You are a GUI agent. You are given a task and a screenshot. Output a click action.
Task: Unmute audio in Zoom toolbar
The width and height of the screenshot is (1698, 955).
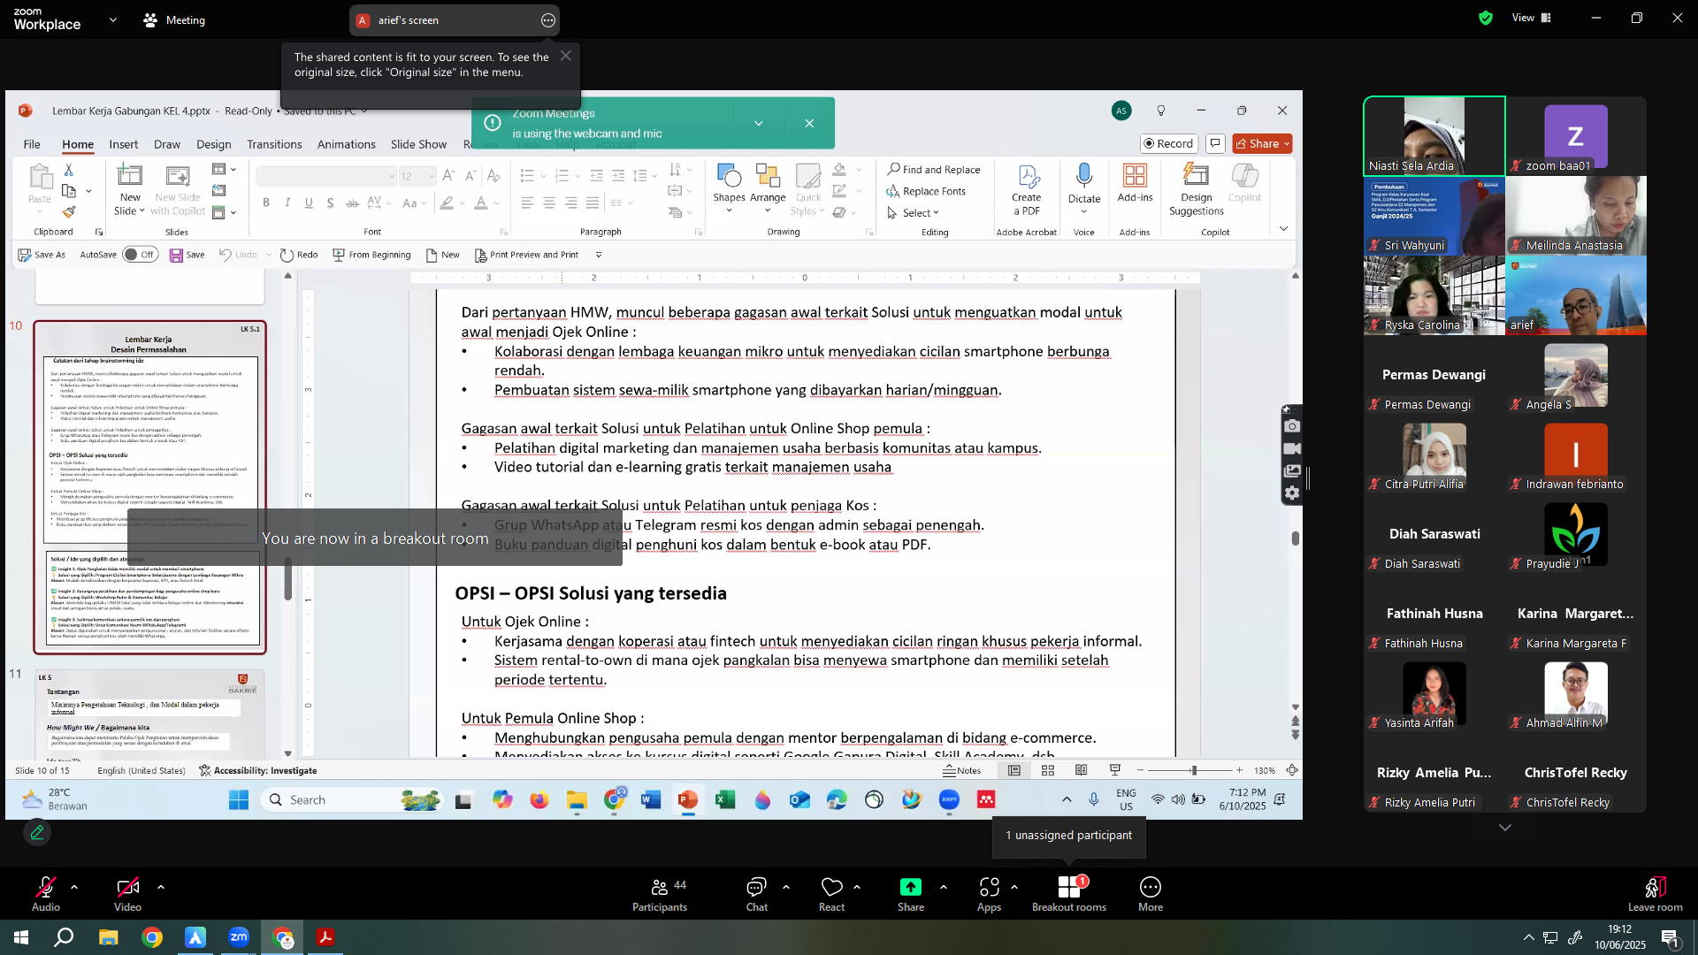click(46, 893)
